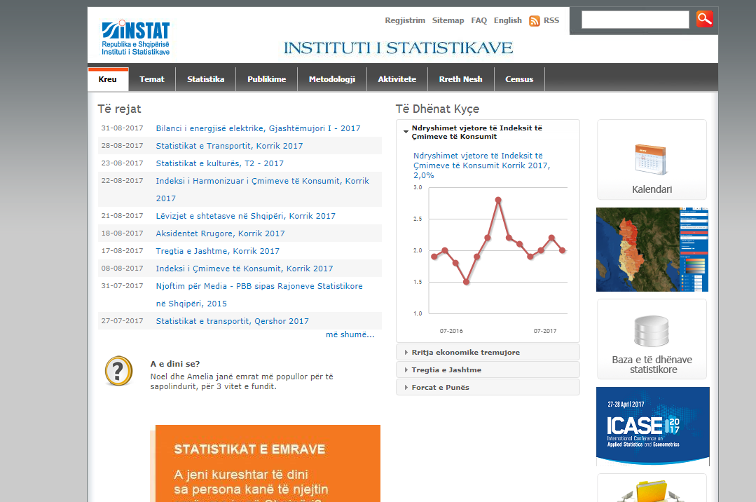756x502 pixels.
Task: Click the RSS feed icon
Action: (x=534, y=21)
